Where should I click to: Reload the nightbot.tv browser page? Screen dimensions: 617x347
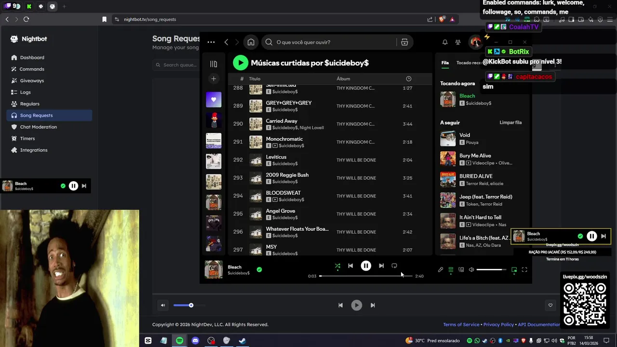click(x=26, y=19)
